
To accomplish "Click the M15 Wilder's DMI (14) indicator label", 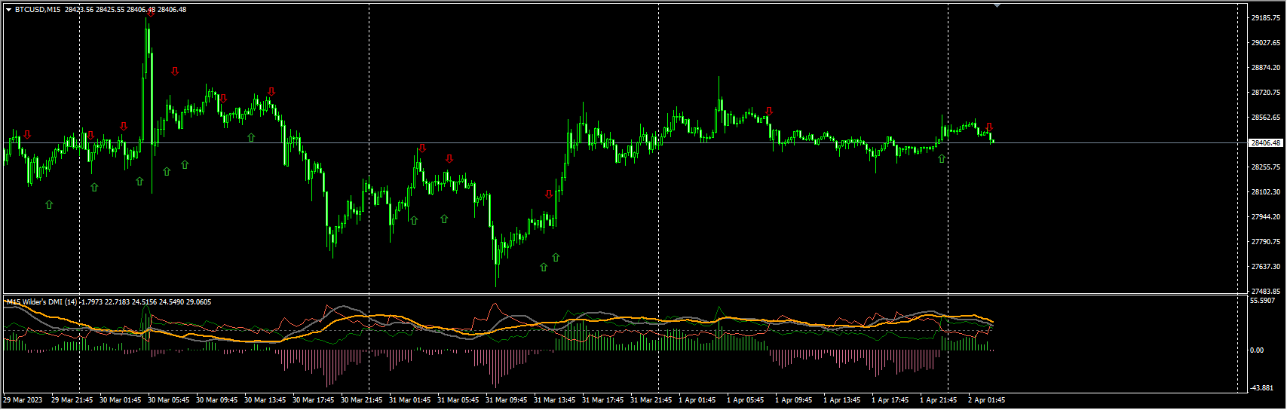I will point(41,302).
